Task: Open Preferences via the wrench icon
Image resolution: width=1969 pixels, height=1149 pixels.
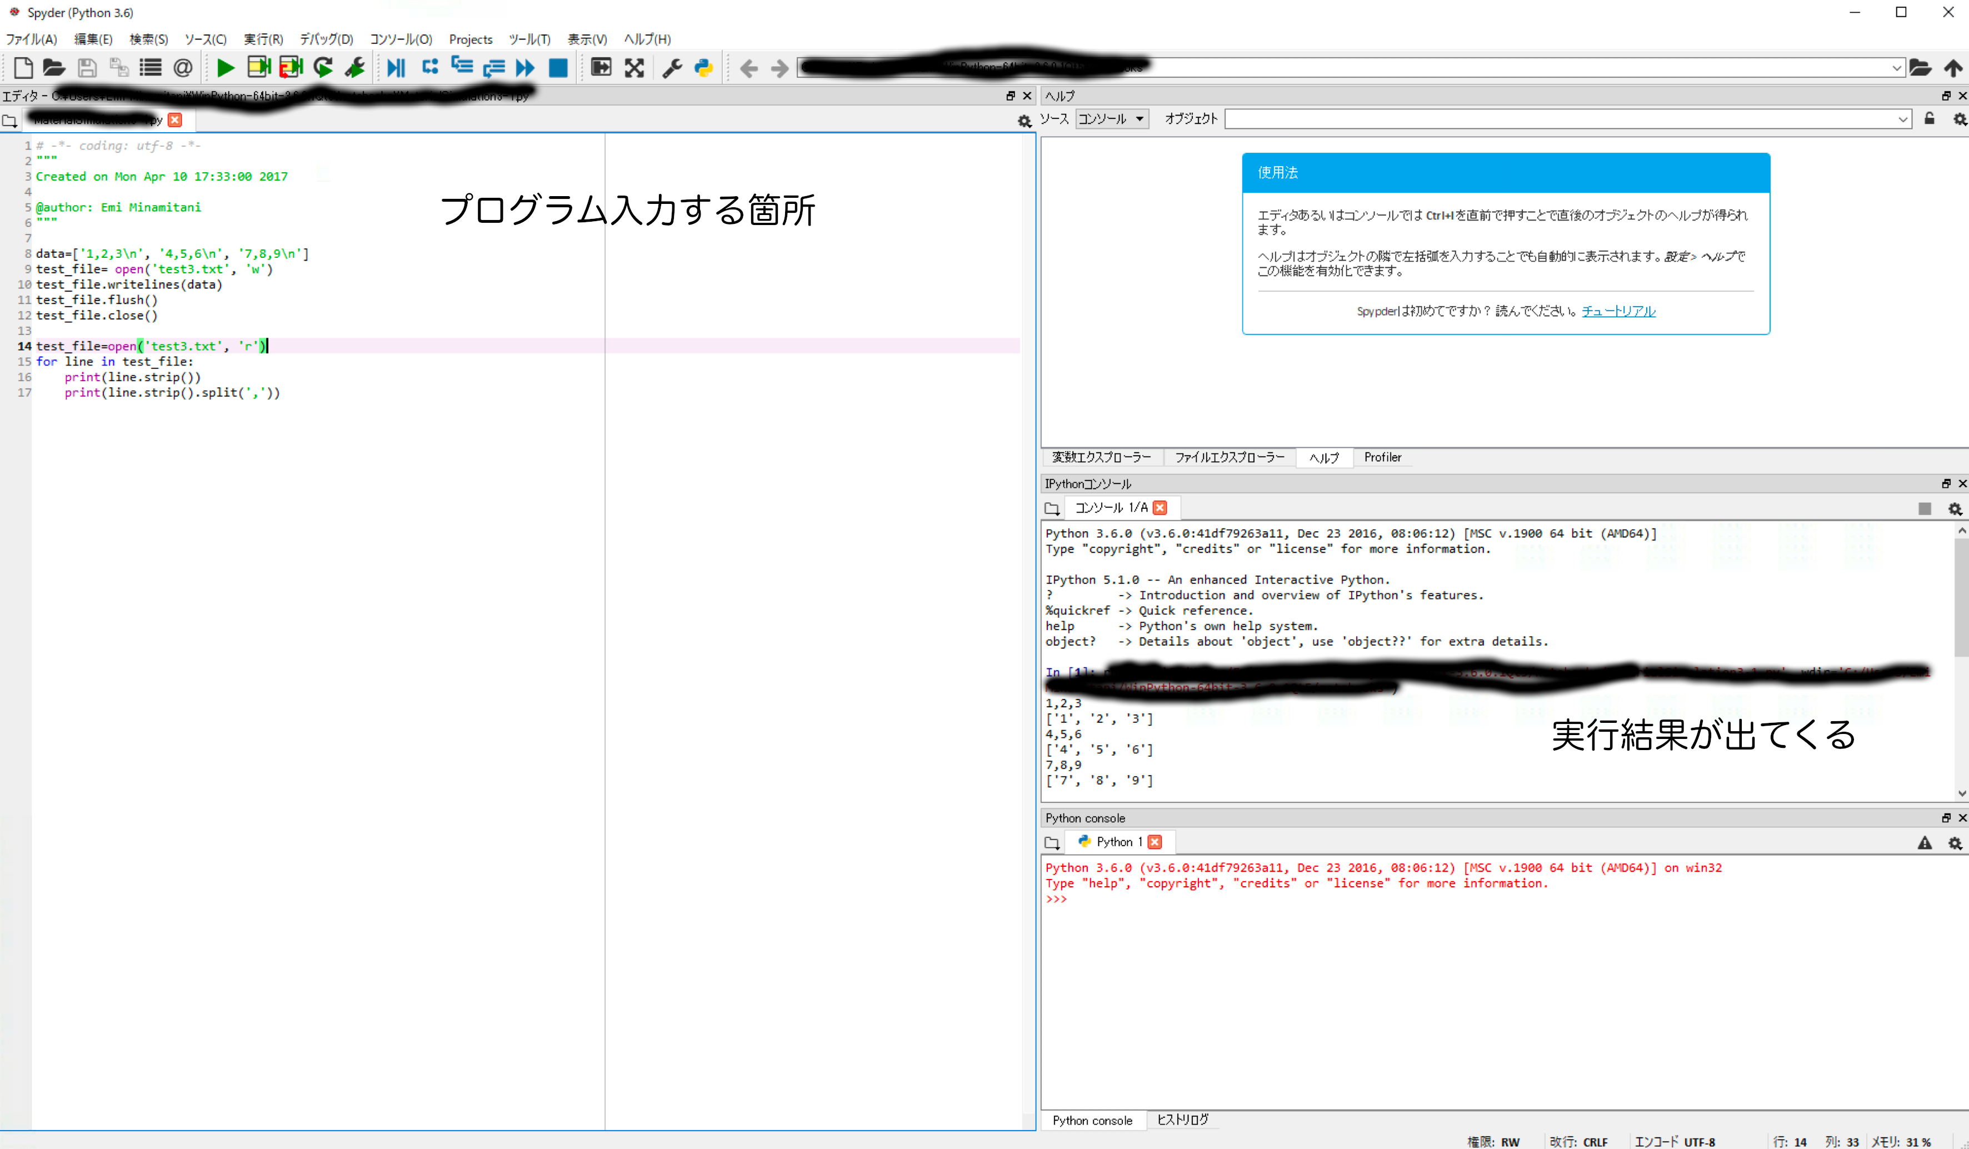Action: (x=672, y=68)
